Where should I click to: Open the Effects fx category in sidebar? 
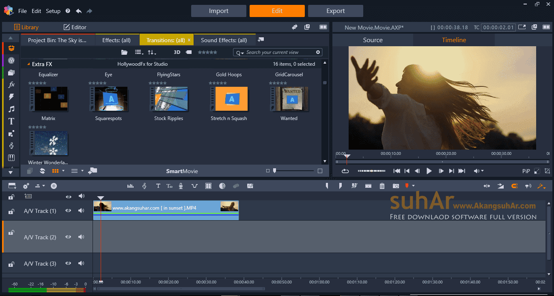11,85
